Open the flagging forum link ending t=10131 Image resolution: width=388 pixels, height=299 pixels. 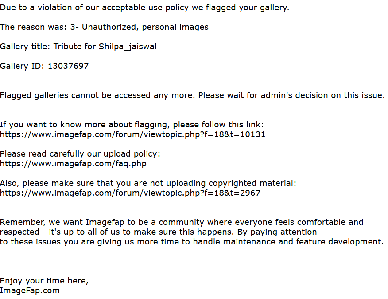132,134
